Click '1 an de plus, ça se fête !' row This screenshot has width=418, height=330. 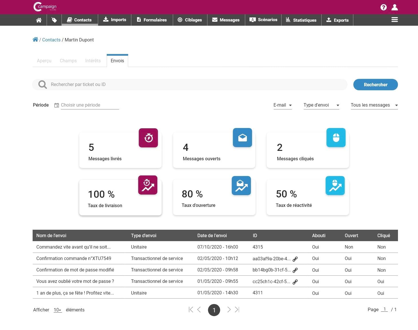coord(215,293)
